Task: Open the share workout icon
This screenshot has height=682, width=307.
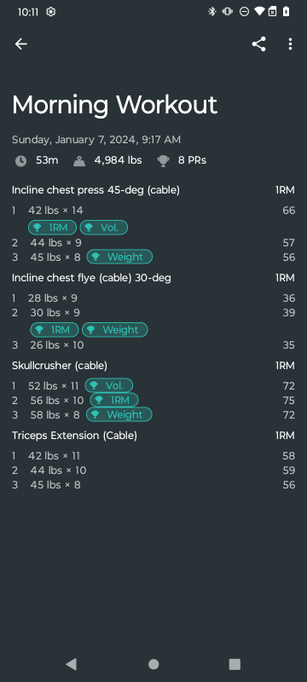Action: [x=258, y=44]
